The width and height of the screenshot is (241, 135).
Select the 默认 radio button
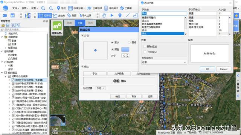click(112, 42)
